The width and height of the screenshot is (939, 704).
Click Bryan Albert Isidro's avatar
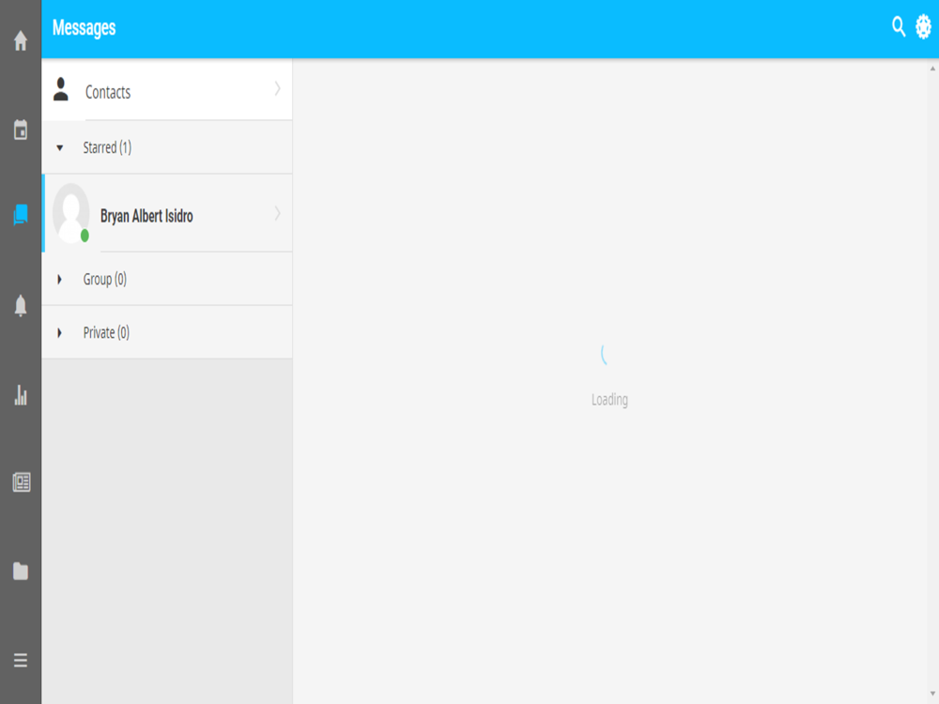[x=71, y=213]
